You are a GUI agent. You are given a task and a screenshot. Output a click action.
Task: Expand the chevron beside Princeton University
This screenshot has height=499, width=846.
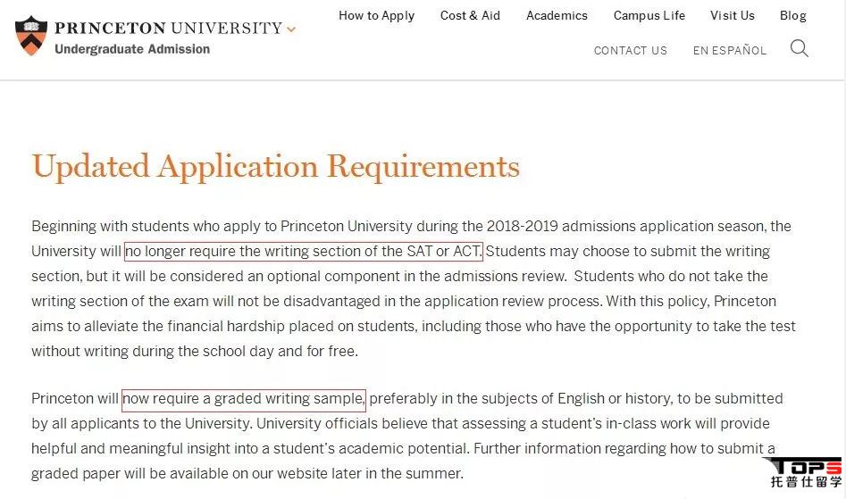[291, 29]
